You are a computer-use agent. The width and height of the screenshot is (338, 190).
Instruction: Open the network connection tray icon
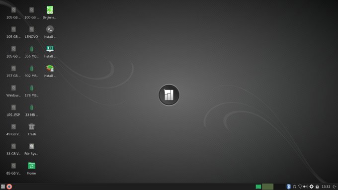pyautogui.click(x=300, y=187)
